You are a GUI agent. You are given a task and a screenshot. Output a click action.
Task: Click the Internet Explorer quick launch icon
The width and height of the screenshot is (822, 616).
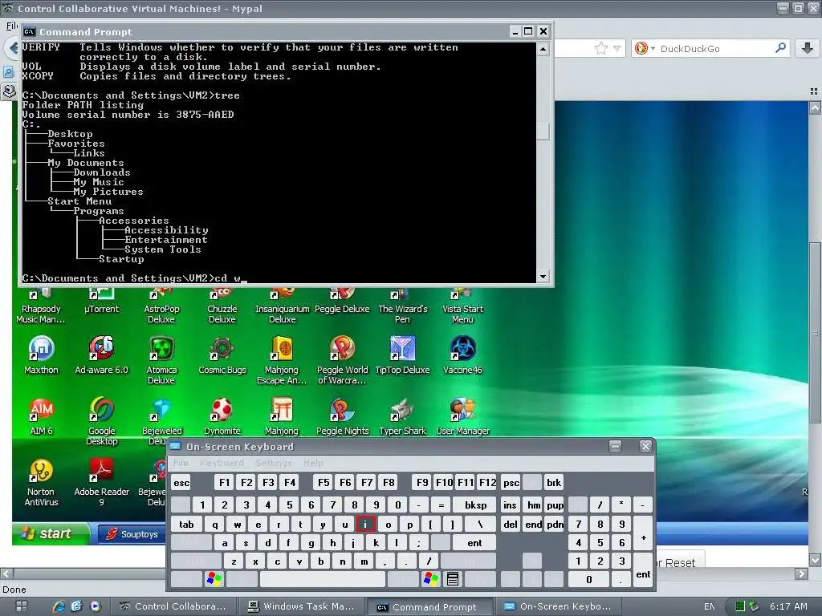(x=59, y=606)
